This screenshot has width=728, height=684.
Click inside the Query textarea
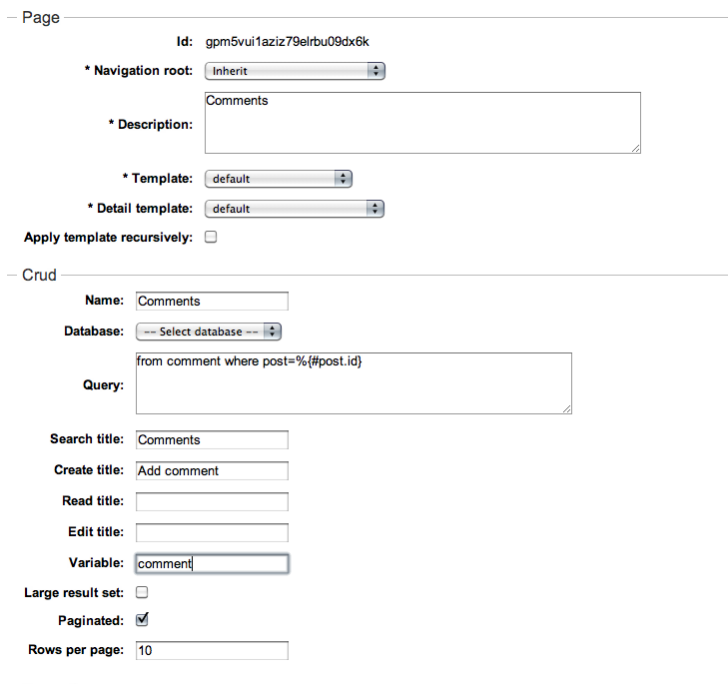(x=354, y=383)
